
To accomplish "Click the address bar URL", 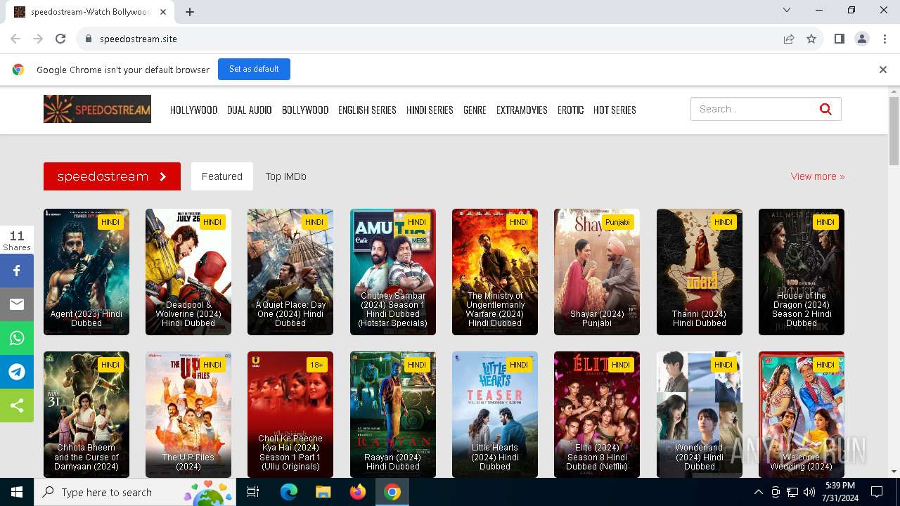I will tap(139, 39).
